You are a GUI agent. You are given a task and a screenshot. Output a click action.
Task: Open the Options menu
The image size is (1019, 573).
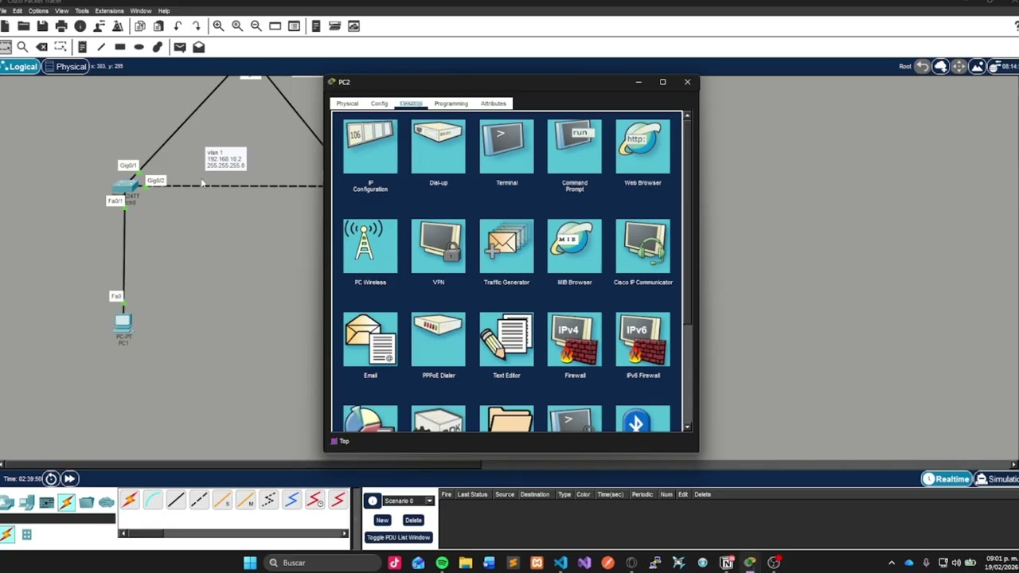tap(38, 11)
